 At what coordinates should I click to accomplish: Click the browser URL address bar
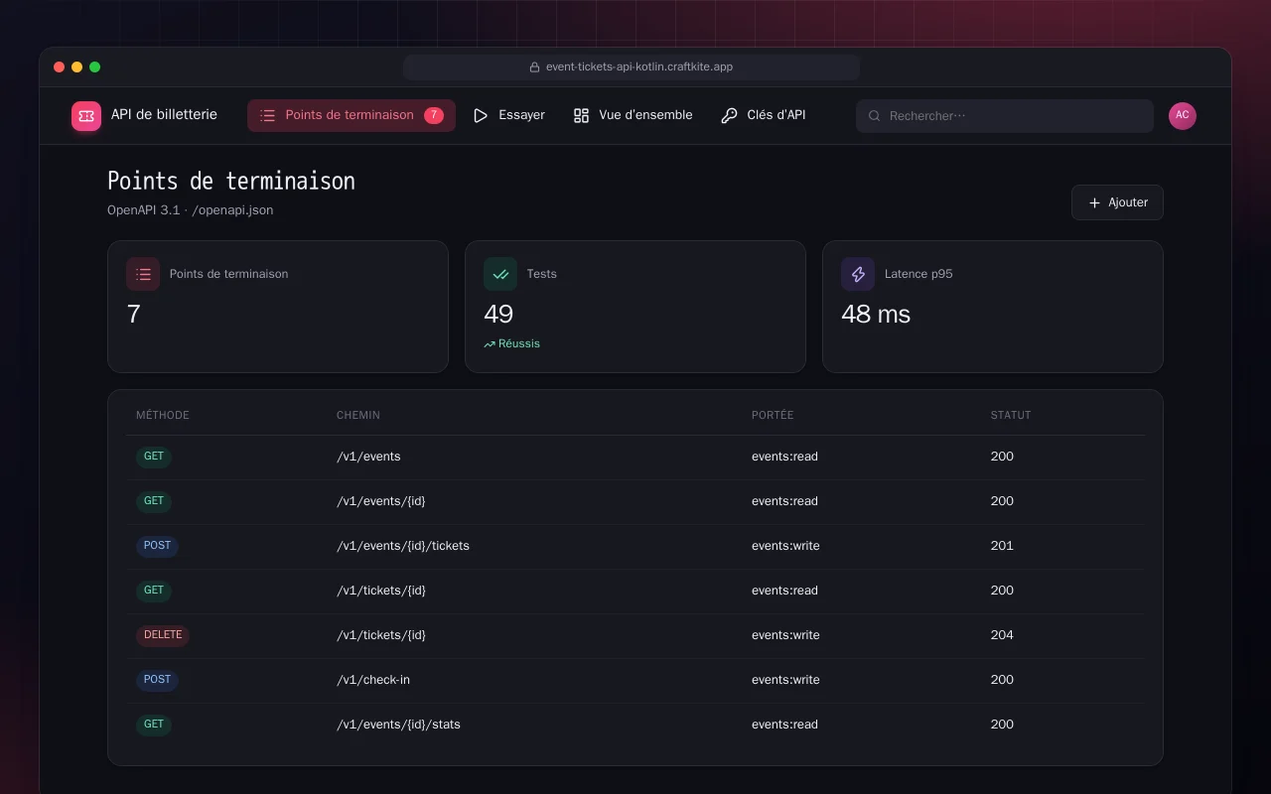tap(632, 67)
